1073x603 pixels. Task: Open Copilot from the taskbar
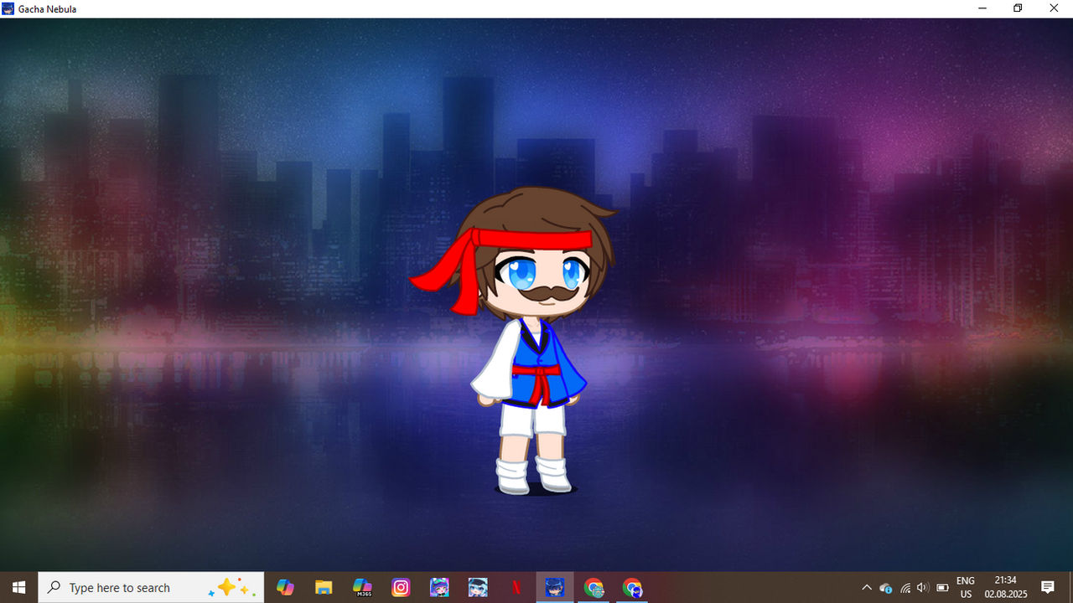coord(285,587)
